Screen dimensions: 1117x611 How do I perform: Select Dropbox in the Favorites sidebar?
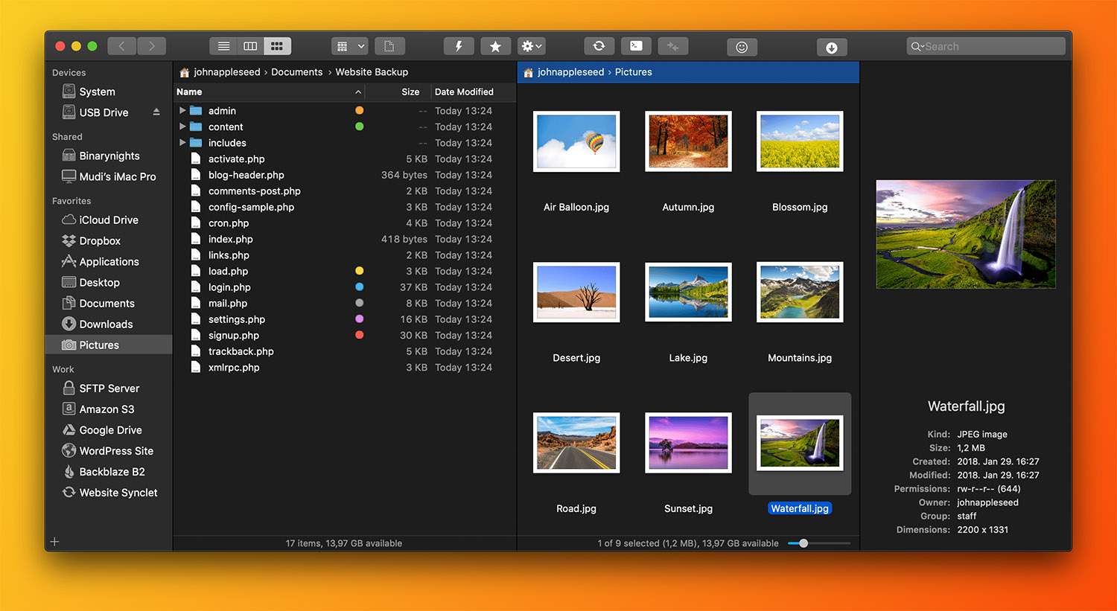click(100, 241)
